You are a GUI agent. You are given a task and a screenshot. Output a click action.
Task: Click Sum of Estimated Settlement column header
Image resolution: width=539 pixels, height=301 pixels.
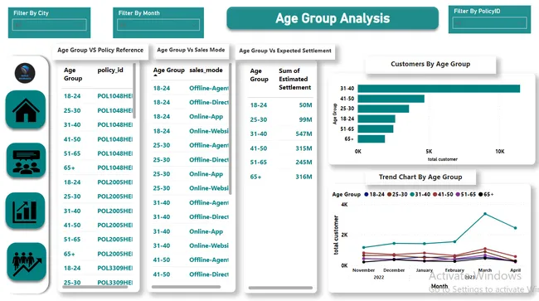[x=294, y=79]
